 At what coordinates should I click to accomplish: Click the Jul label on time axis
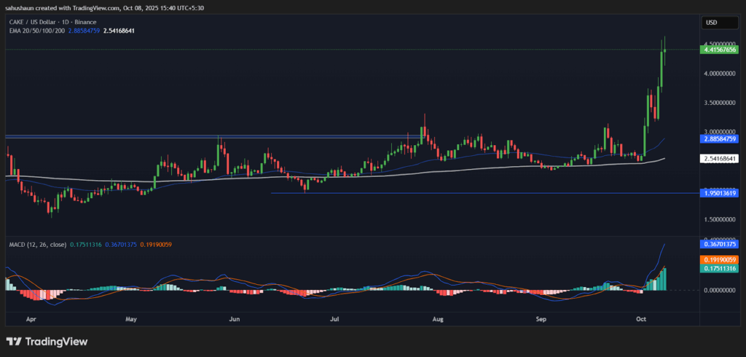coord(336,319)
